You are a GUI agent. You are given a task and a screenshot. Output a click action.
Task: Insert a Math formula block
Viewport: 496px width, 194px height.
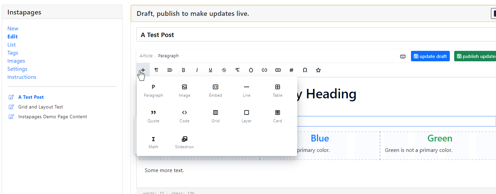(x=153, y=142)
